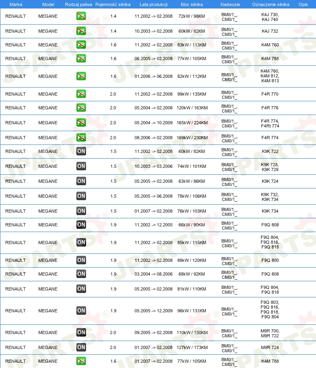Click the Moc silnika column header

(x=192, y=4)
